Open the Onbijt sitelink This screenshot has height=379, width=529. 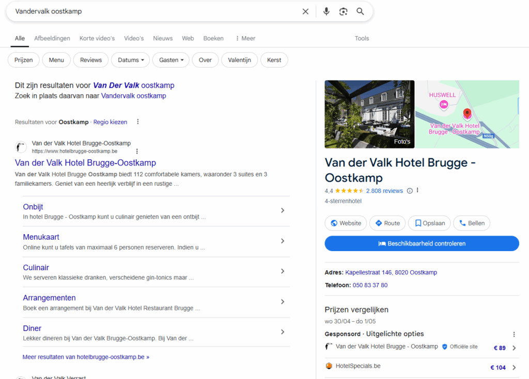33,207
